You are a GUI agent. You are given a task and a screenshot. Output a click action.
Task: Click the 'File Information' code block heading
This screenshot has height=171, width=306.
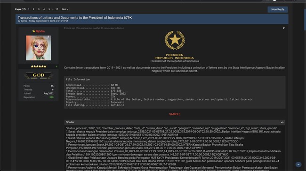point(78,80)
